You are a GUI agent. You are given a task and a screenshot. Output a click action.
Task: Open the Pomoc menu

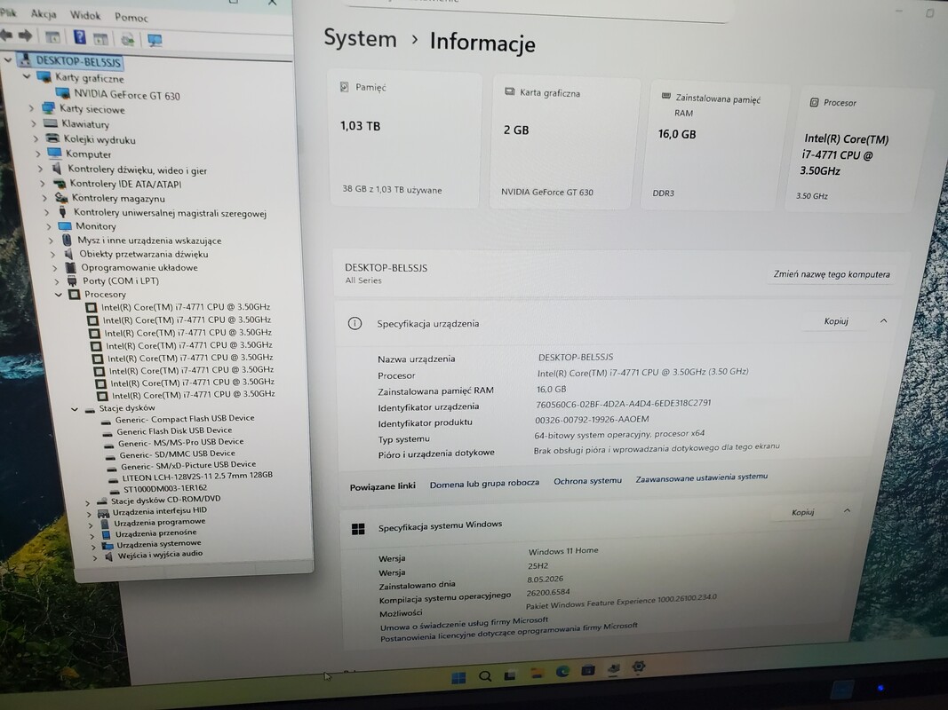click(131, 18)
